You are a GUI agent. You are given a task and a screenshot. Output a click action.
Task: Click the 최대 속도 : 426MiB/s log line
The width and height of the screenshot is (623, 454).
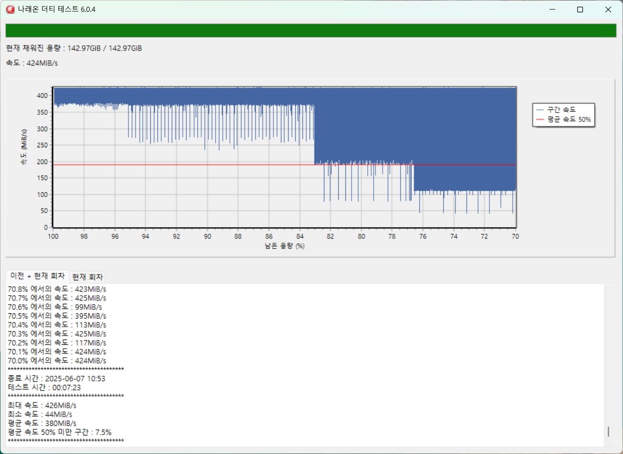click(42, 405)
